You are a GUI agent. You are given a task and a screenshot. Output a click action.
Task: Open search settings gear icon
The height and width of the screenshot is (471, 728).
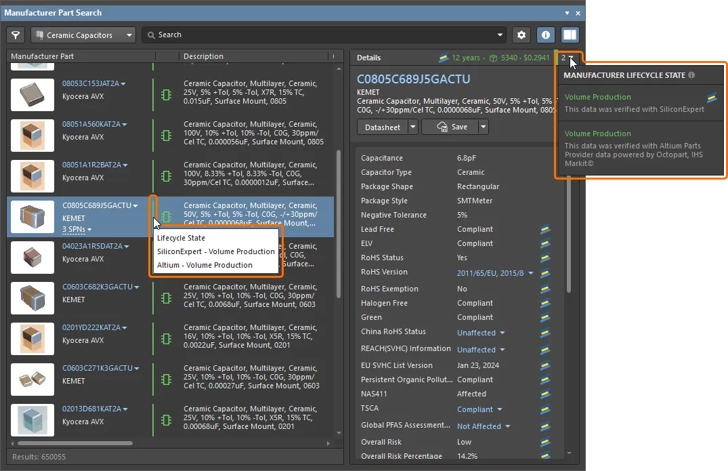[521, 35]
